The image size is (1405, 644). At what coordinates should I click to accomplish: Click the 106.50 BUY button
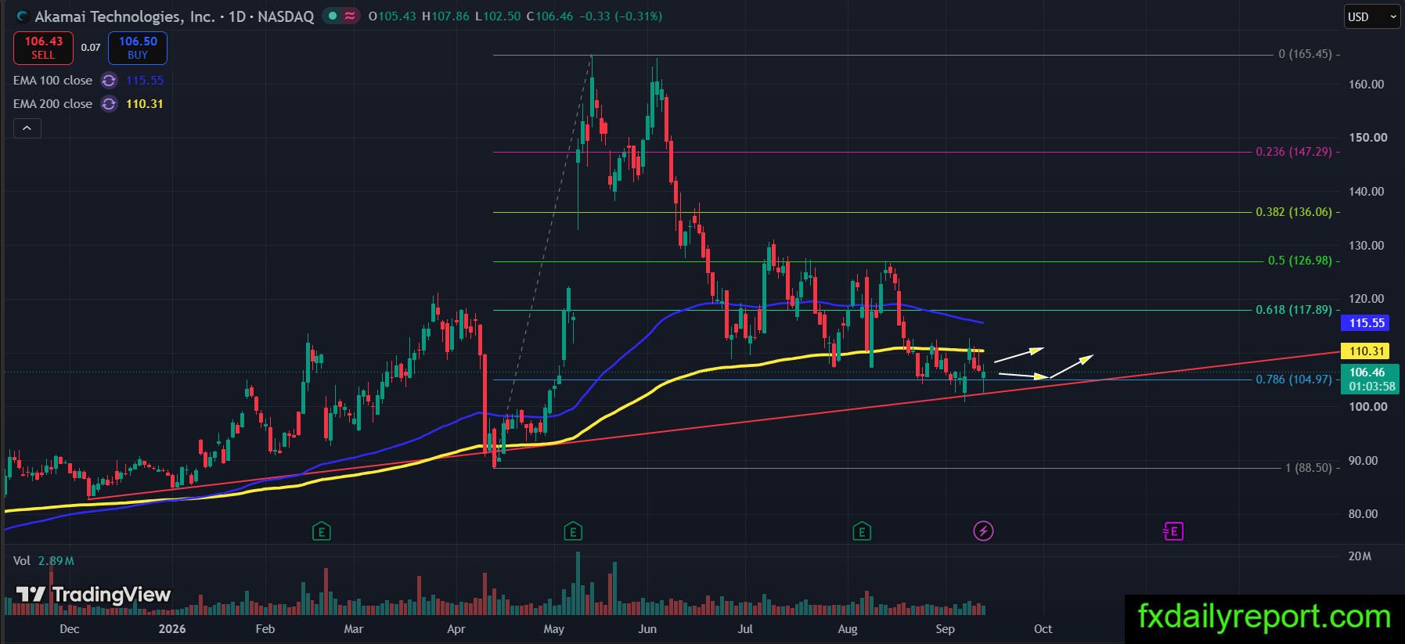tap(138, 48)
